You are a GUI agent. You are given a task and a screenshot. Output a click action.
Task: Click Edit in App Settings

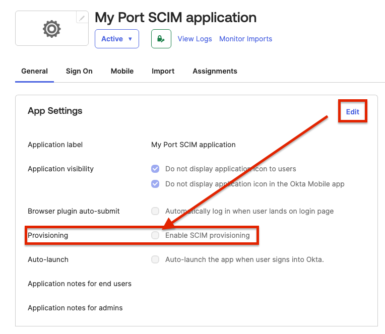353,112
